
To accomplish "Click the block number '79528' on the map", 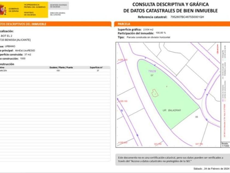I will pyautogui.click(x=152, y=71).
